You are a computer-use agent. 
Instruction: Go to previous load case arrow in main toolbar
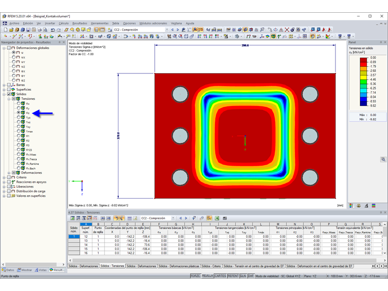tap(173, 30)
